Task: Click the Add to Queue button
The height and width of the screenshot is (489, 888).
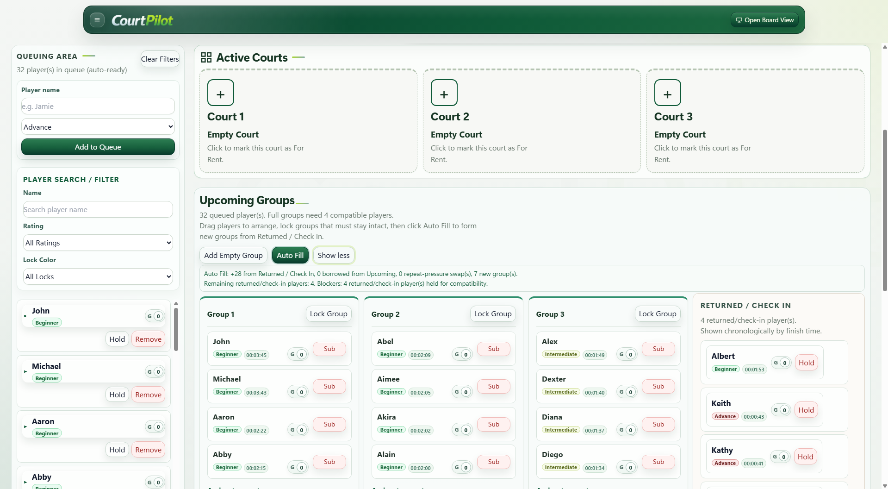Action: [98, 147]
